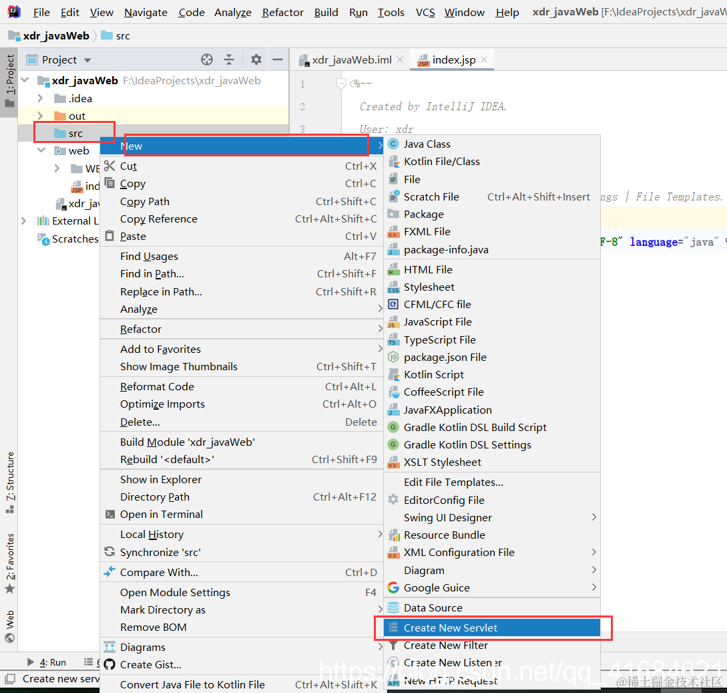Screen dimensions: 727x693
Task: Click the Package folder icon
Action: coord(393,214)
